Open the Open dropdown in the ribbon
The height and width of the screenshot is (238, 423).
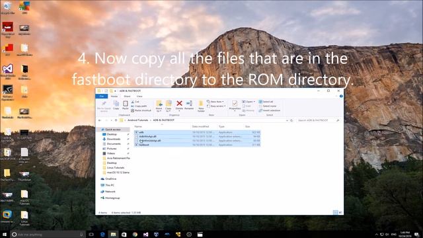[x=249, y=102]
